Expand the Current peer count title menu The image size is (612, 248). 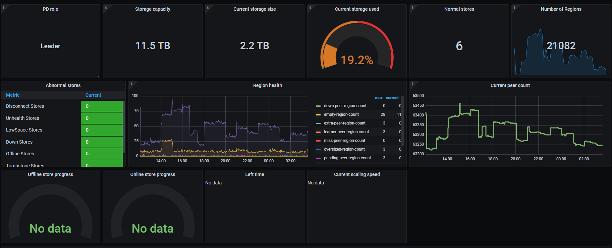[x=510, y=85]
